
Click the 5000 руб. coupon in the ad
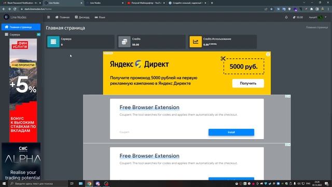coord(244,66)
